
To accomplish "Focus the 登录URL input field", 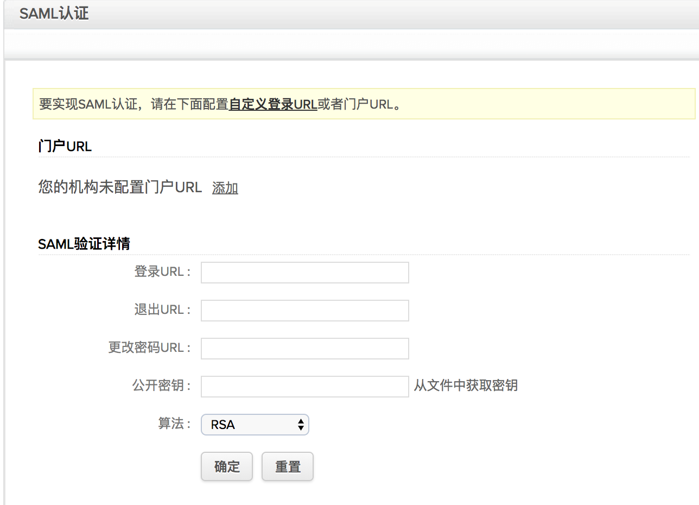I will [x=304, y=273].
